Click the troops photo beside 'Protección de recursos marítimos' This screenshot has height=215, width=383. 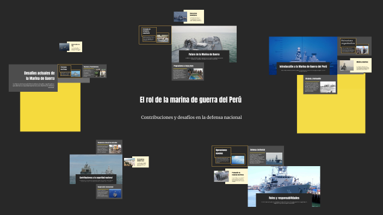221,176
